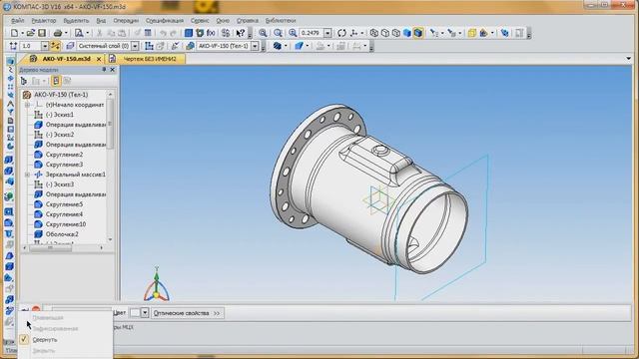Open the Справка menu
The height and width of the screenshot is (359, 639).
(248, 20)
